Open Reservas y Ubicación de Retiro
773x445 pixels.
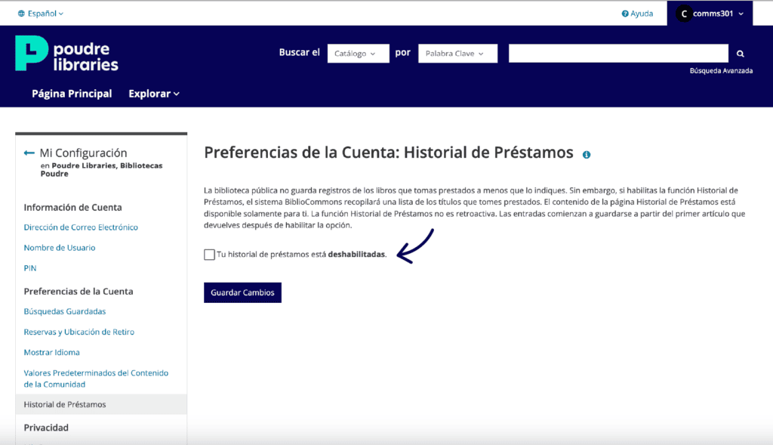(79, 332)
